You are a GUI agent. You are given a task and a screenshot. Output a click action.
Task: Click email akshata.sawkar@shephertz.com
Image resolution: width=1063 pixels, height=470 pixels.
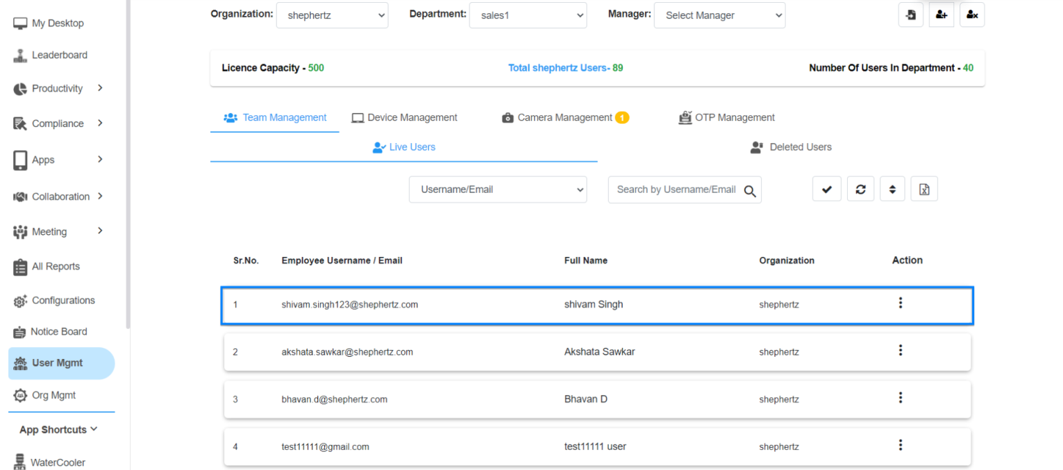tap(347, 352)
